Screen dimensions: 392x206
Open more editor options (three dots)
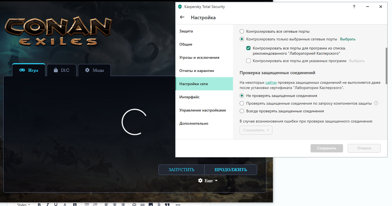coord(178,205)
